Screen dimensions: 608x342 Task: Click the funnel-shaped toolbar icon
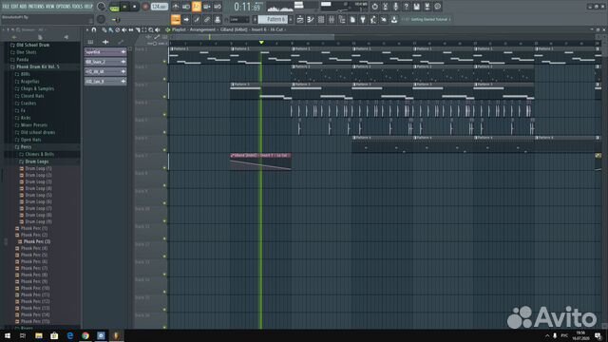pyautogui.click(x=363, y=19)
